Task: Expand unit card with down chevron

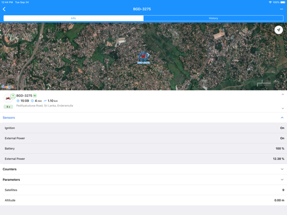Action: [x=283, y=109]
